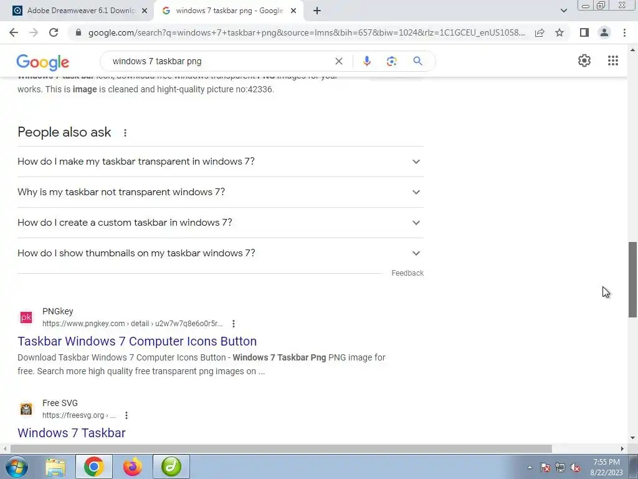This screenshot has width=638, height=479.
Task: Submit search with magnifier icon
Action: pos(417,61)
